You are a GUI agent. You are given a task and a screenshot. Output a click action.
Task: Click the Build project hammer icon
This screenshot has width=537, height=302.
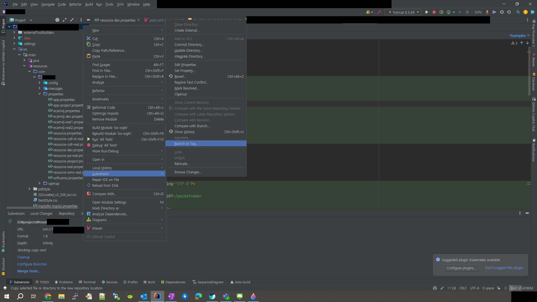coord(379,12)
